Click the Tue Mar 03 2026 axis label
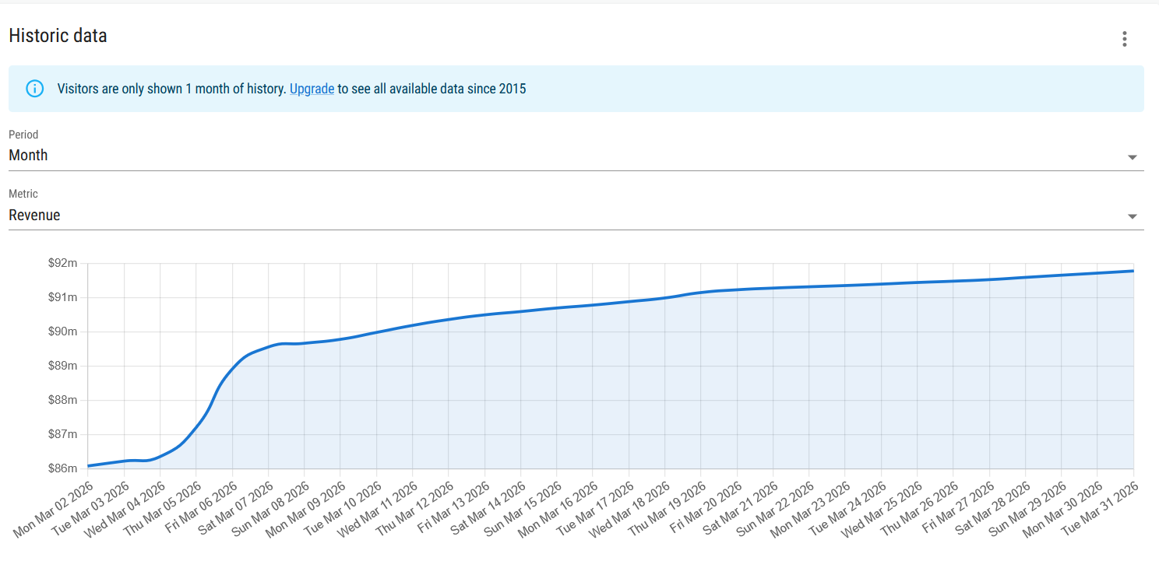 point(90,510)
